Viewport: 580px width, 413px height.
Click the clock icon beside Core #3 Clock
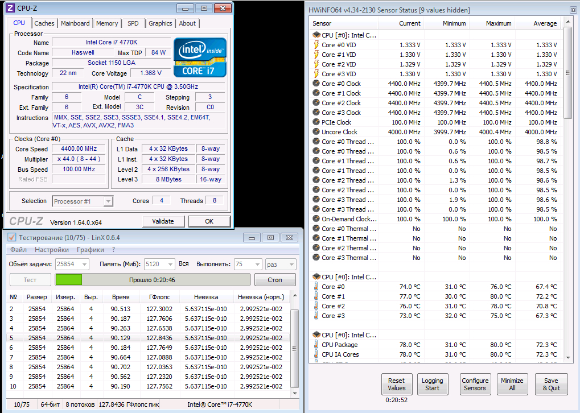pyautogui.click(x=316, y=112)
